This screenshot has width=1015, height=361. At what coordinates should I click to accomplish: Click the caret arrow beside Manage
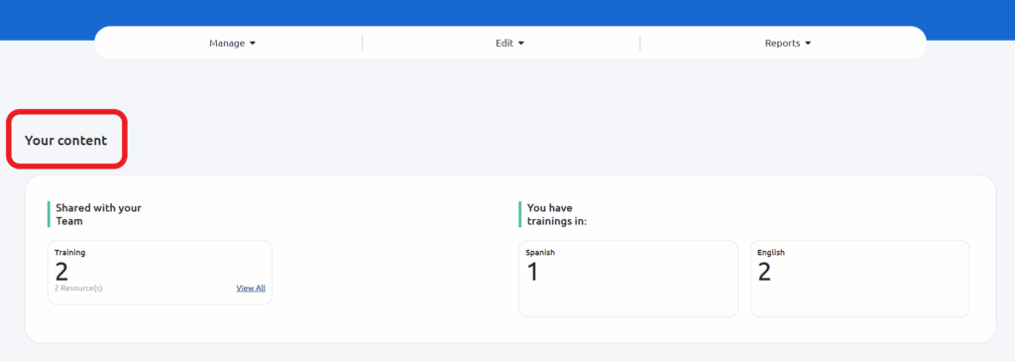pyautogui.click(x=253, y=44)
